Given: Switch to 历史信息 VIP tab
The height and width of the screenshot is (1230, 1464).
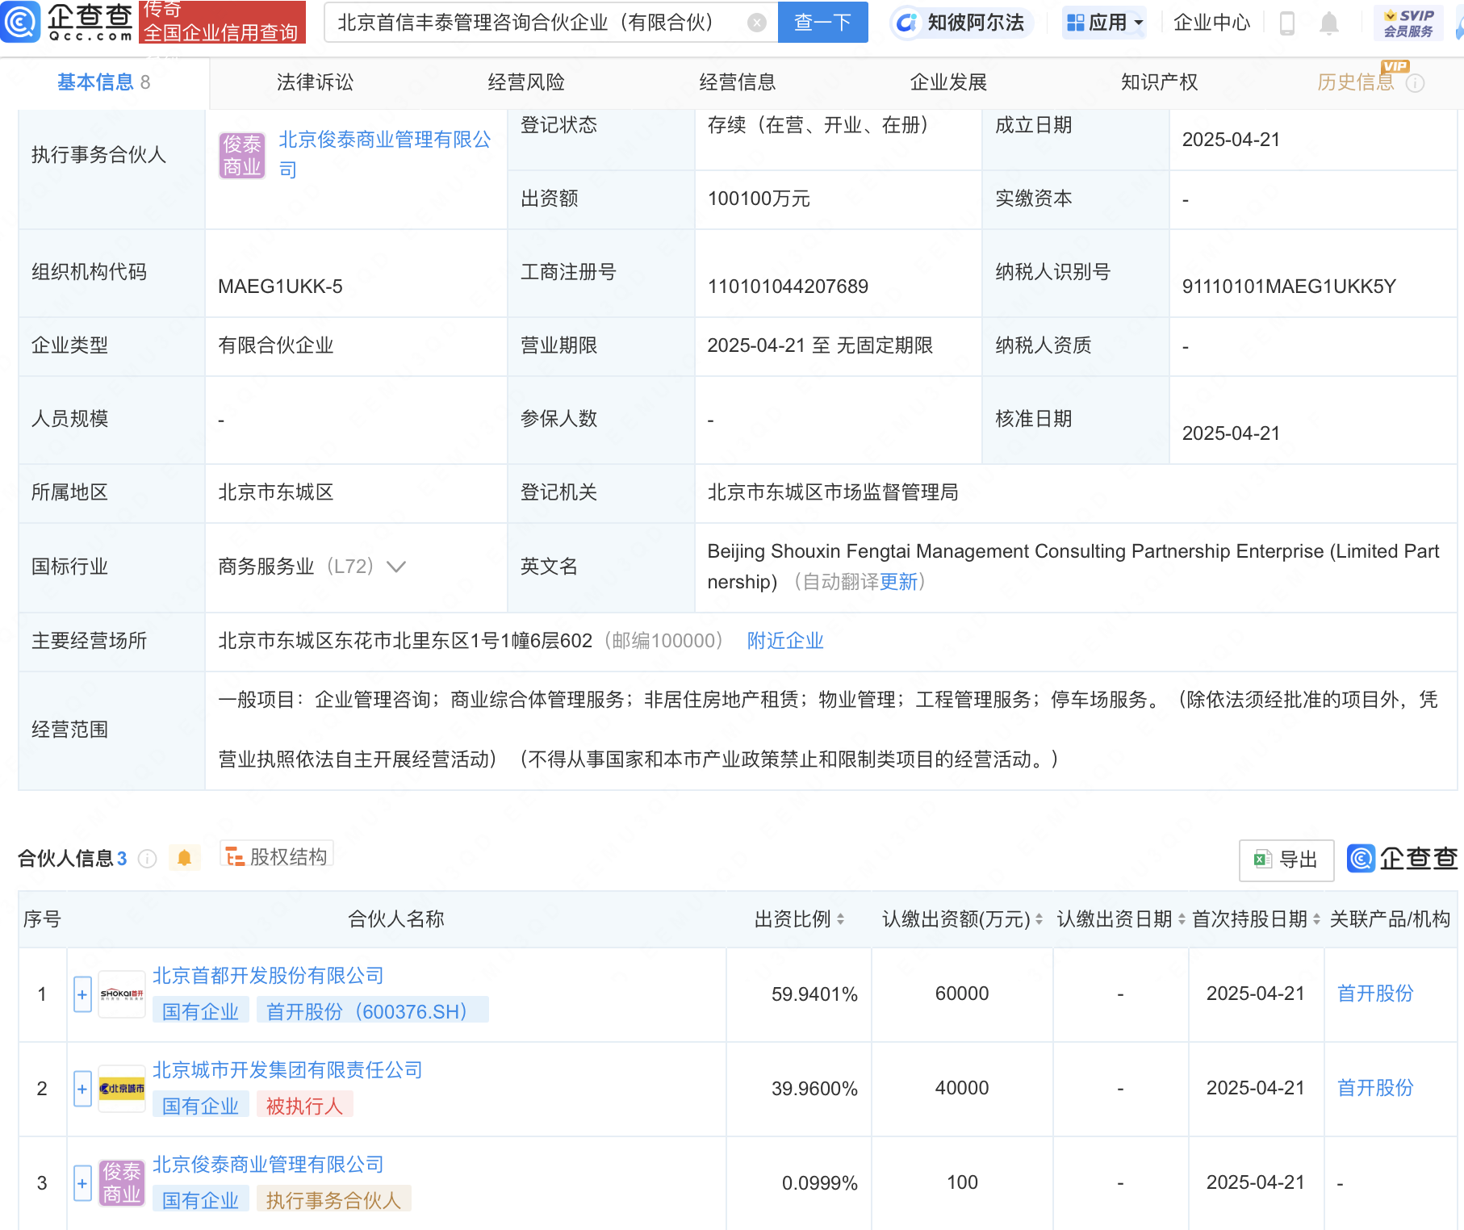Looking at the screenshot, I should (1356, 82).
